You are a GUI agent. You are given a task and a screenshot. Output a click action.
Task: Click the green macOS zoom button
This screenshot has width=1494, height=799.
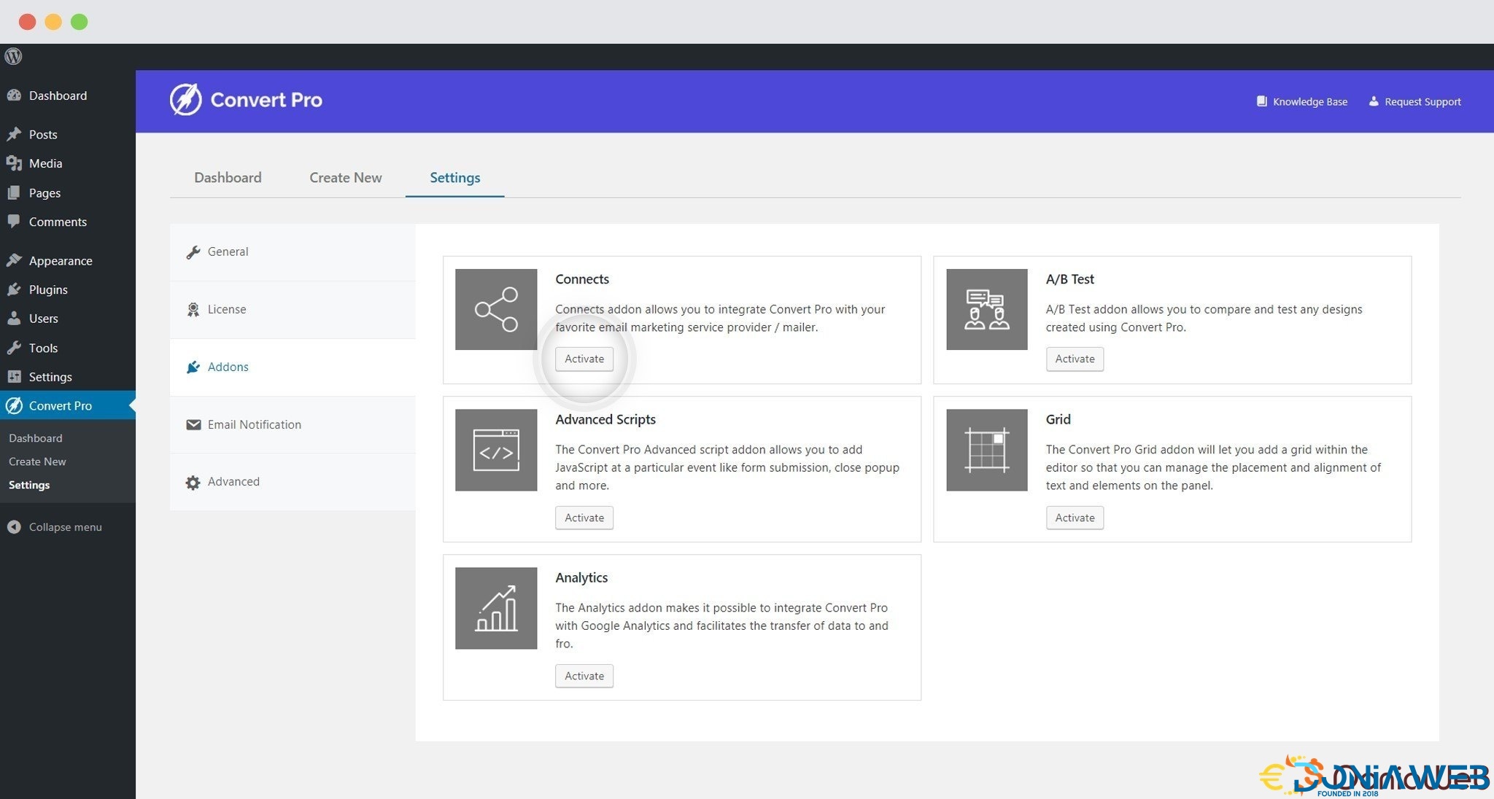pyautogui.click(x=80, y=22)
